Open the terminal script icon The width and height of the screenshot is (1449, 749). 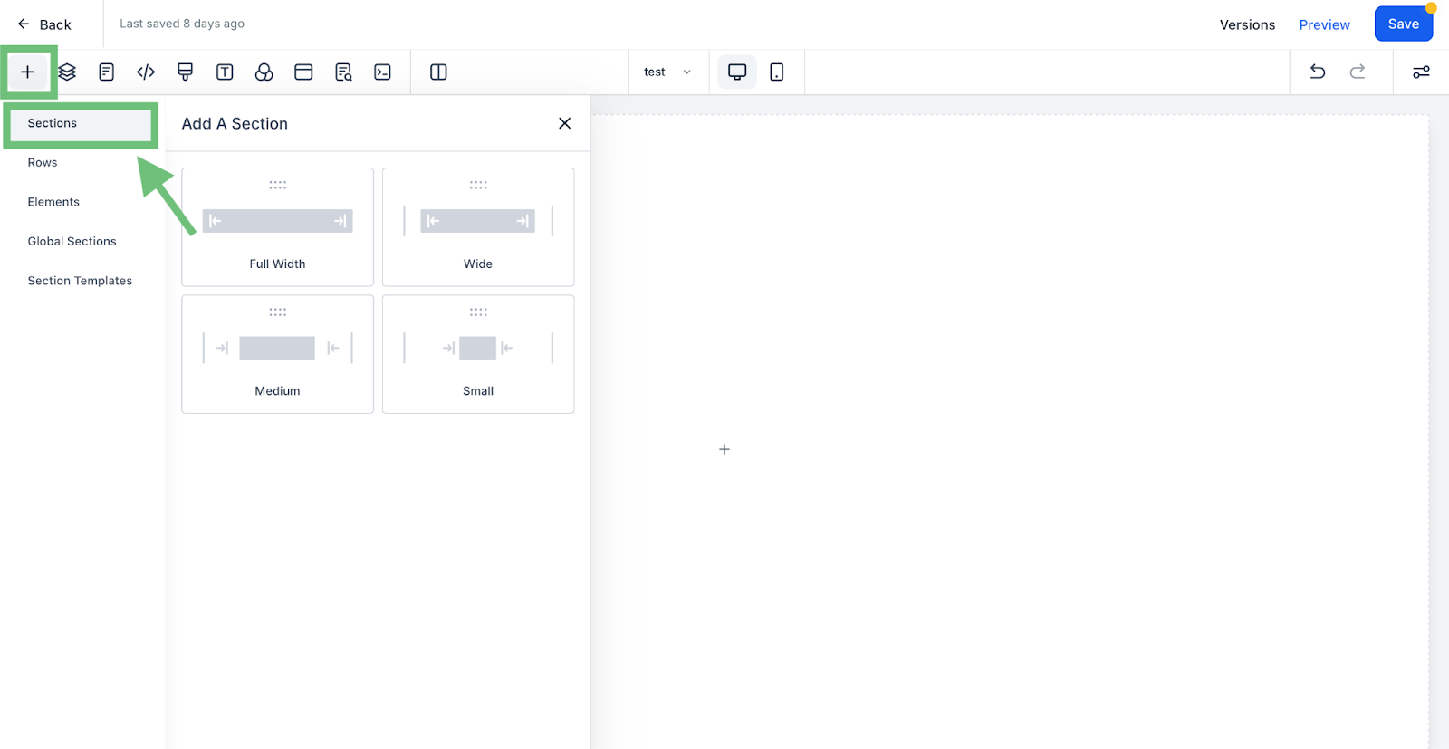(x=383, y=72)
